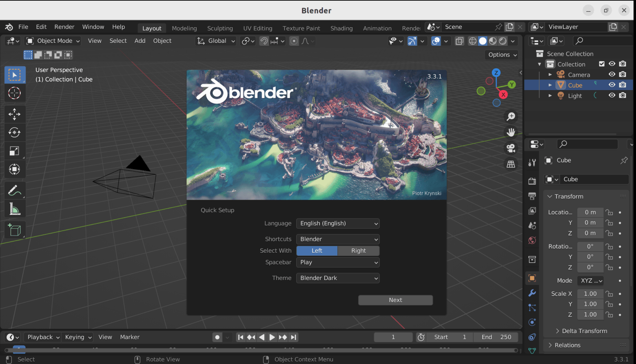The width and height of the screenshot is (636, 364).
Task: Toggle Collection exclude checkbox in outliner
Action: 602,64
